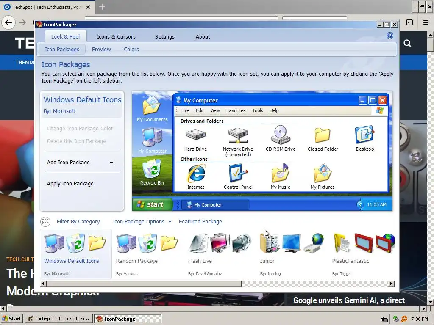Click the system tray keyboard icon
434x325 pixels.
pos(384,319)
